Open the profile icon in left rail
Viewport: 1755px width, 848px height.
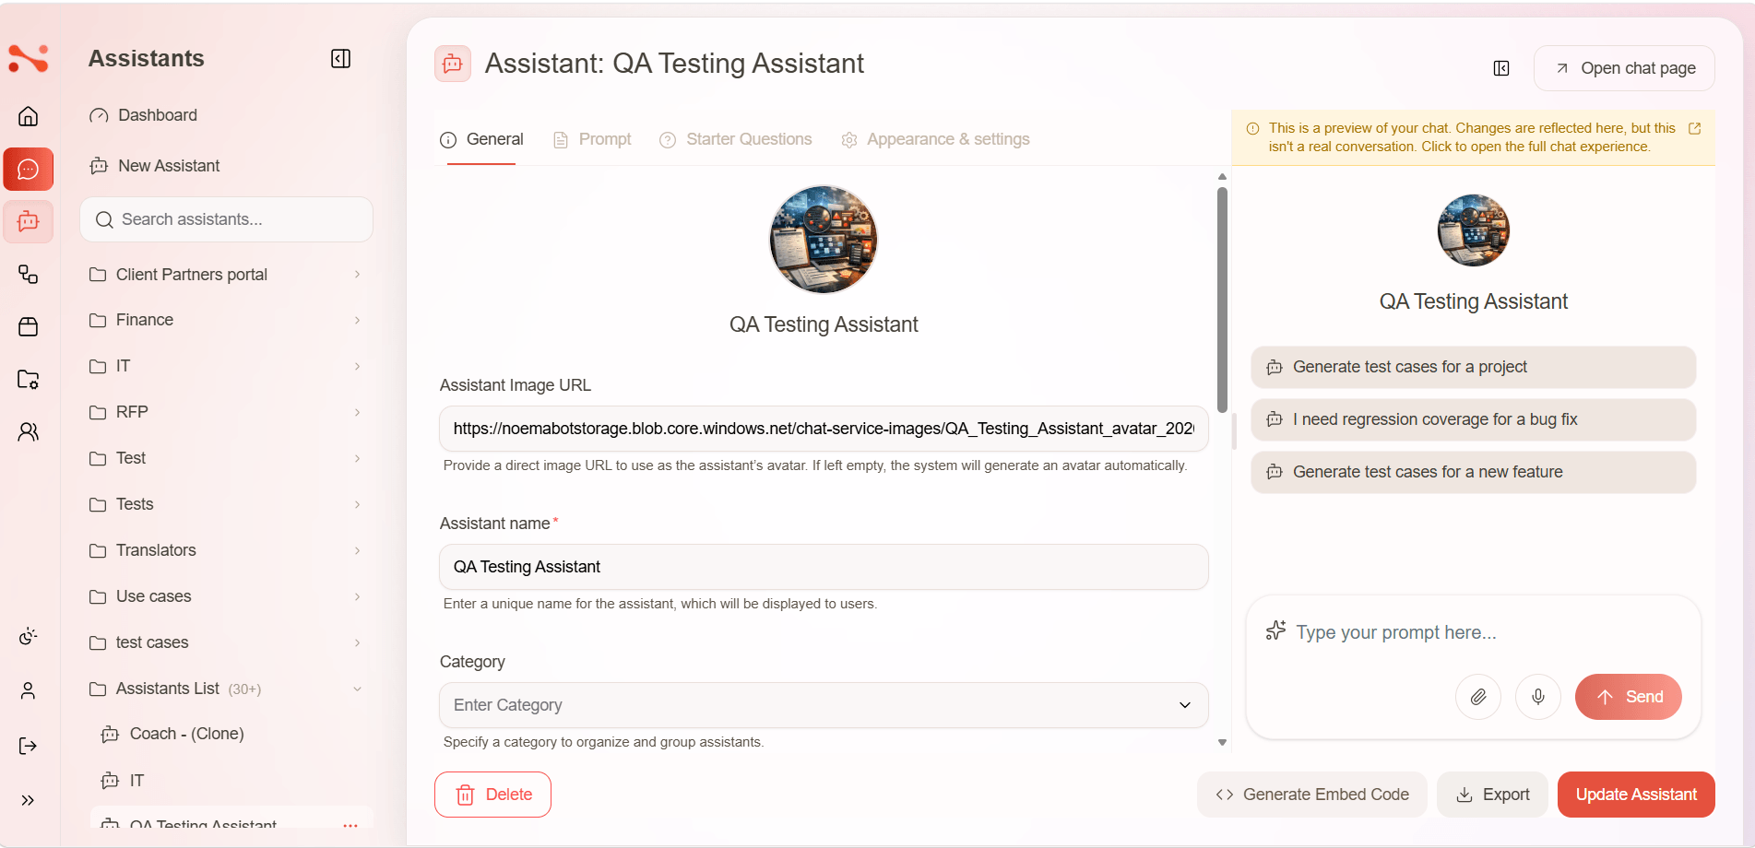(x=29, y=690)
